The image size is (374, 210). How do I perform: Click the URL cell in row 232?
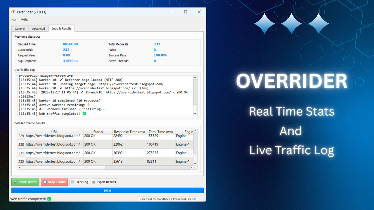click(54, 161)
